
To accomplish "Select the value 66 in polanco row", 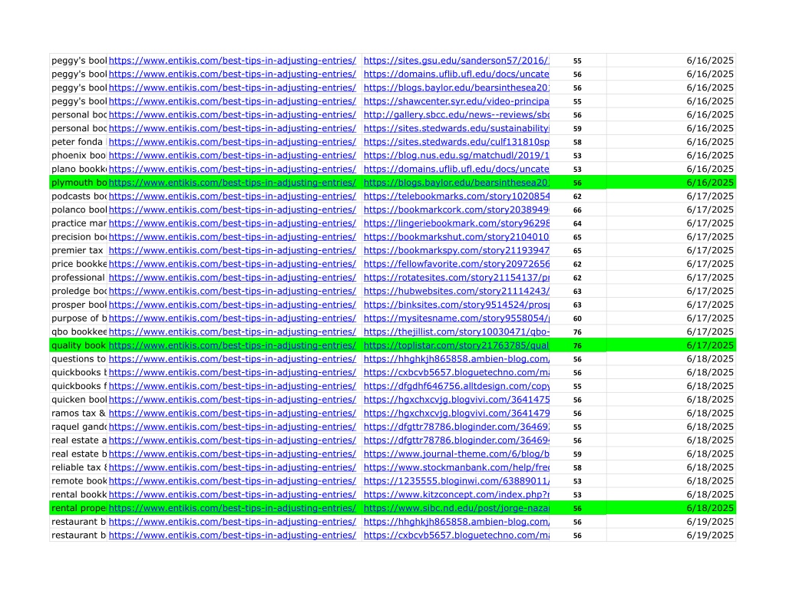I will pos(577,210).
